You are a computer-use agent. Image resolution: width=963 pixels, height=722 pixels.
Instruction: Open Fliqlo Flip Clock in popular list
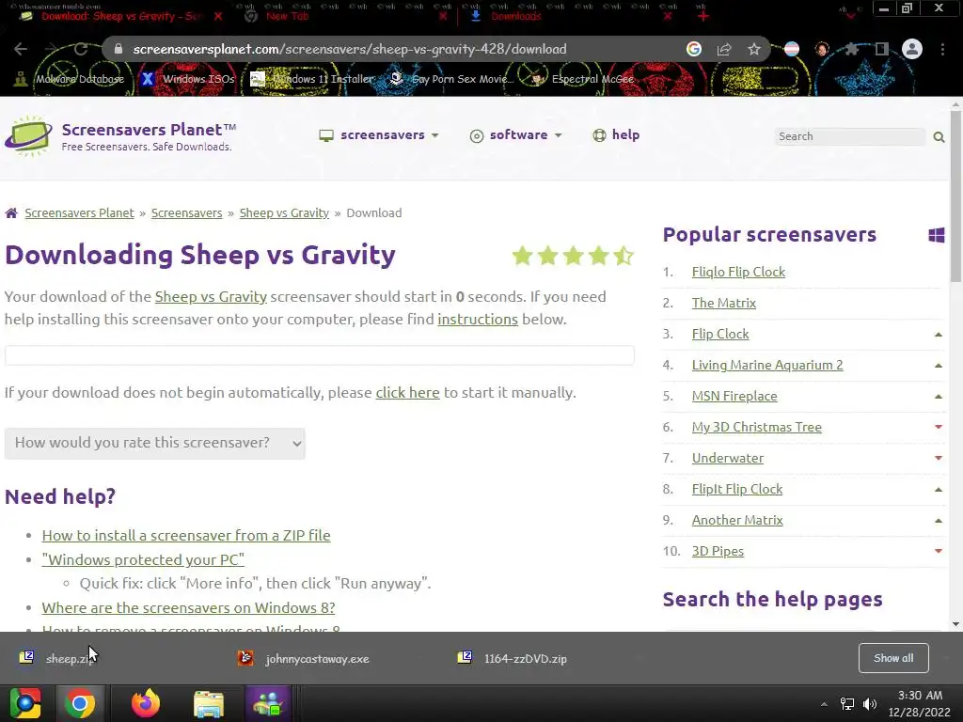738,272
